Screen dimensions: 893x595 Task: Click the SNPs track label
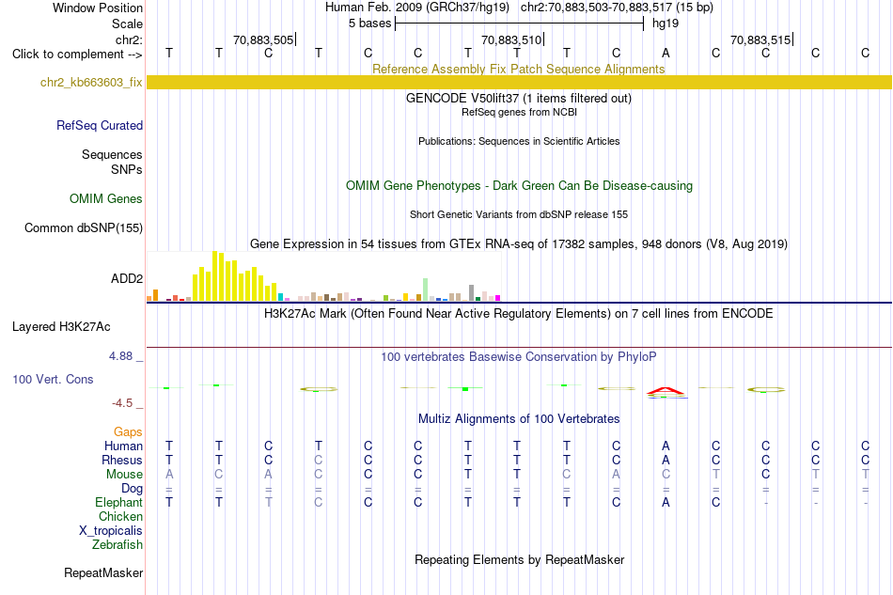[x=127, y=170]
